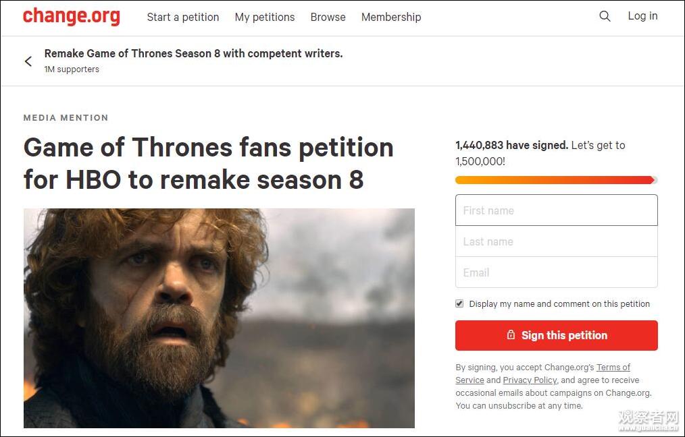Image resolution: width=685 pixels, height=437 pixels.
Task: Click the search magnifier icon
Action: [605, 16]
